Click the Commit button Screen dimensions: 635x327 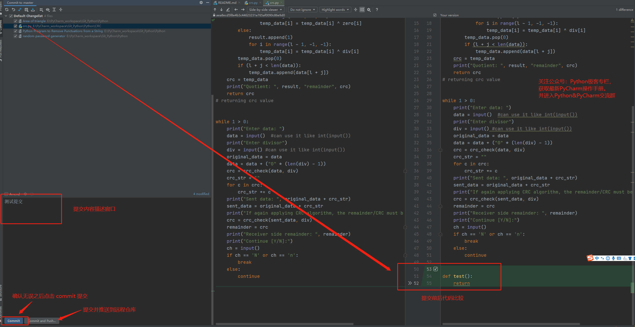coord(14,321)
